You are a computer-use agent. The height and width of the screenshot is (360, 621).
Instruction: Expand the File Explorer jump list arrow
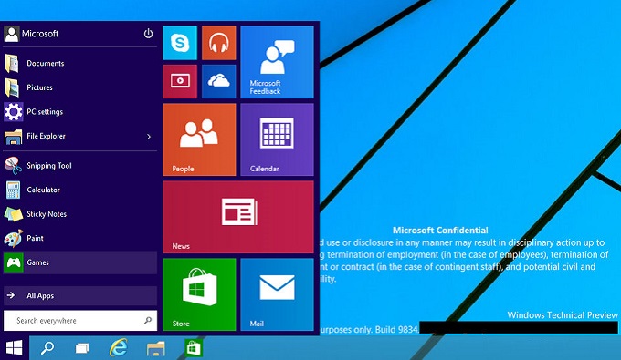149,137
